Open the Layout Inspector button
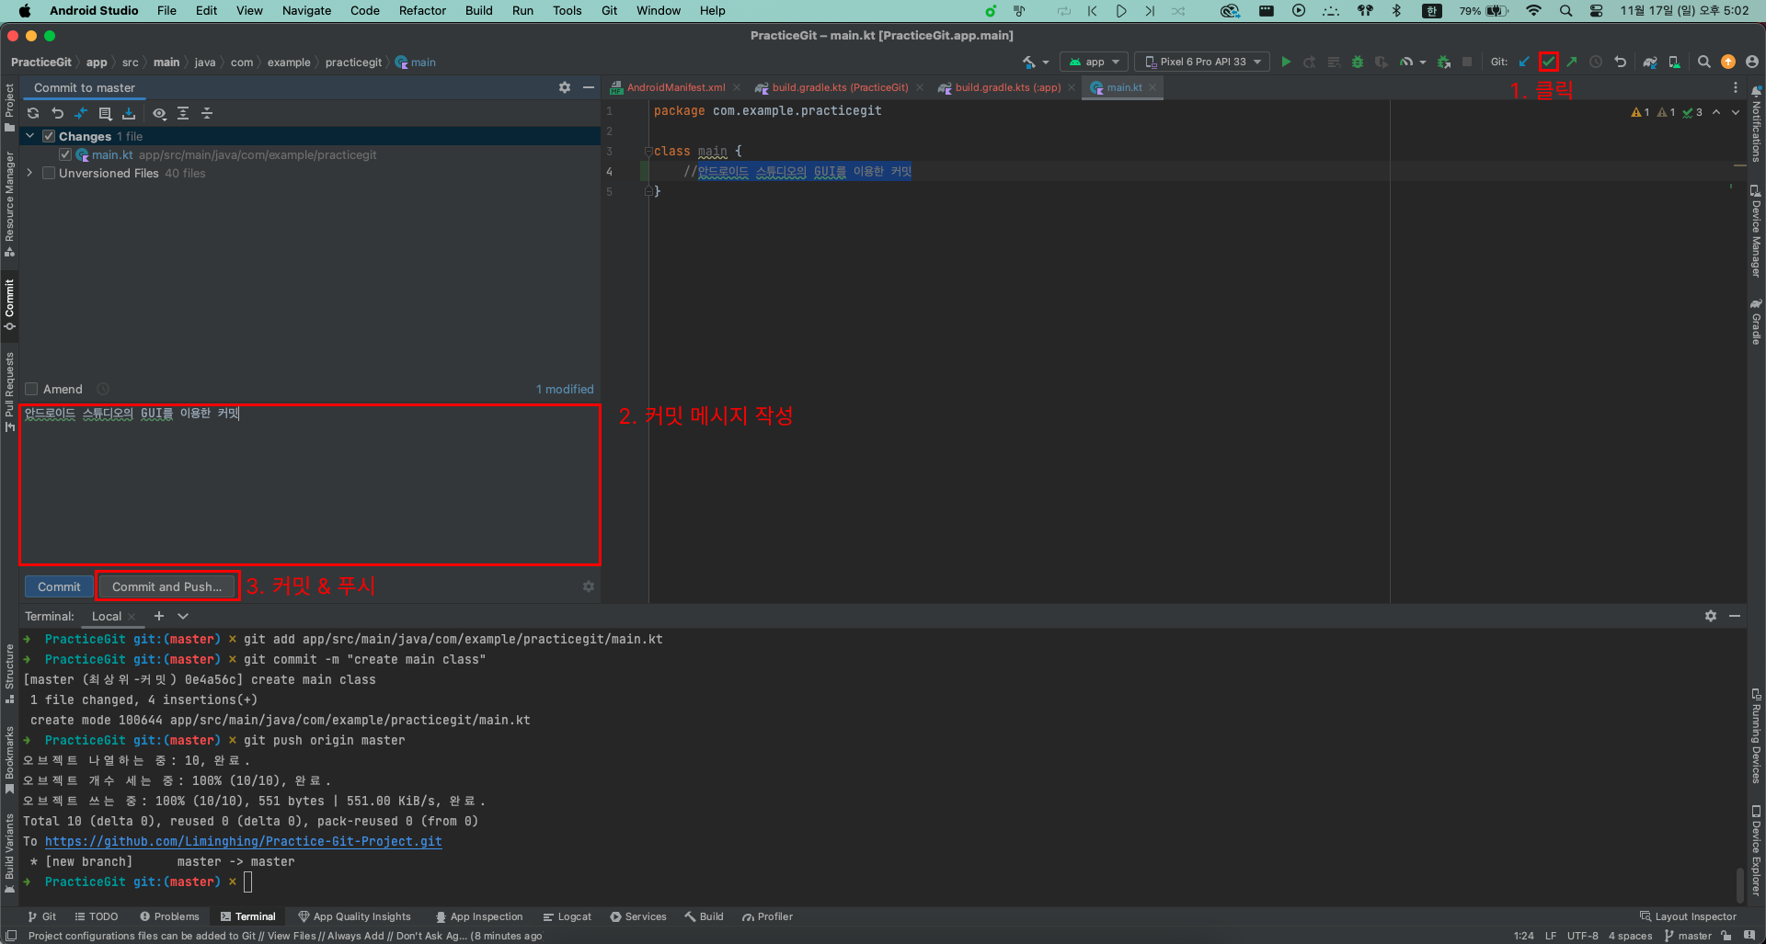This screenshot has width=1766, height=944. (1689, 916)
